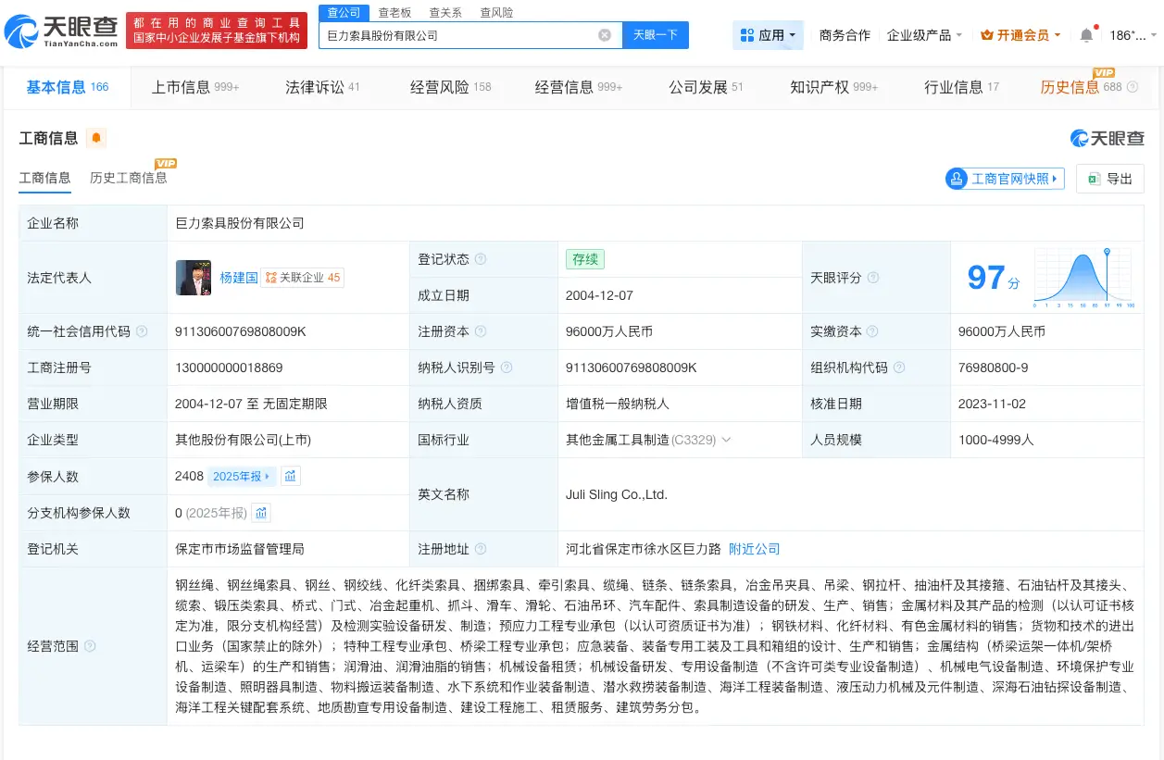Switch to 知识产权 tab

click(833, 87)
